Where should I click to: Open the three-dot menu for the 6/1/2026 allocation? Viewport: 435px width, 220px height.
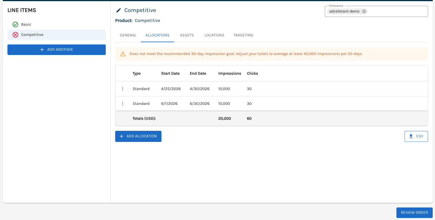[123, 104]
